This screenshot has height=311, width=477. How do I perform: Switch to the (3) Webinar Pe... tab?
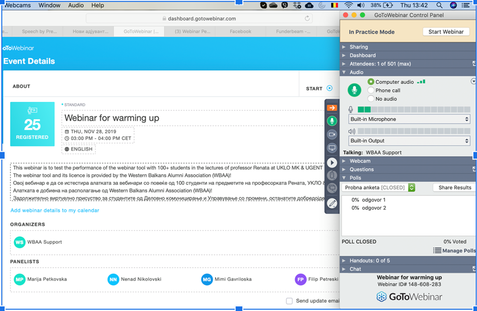190,31
